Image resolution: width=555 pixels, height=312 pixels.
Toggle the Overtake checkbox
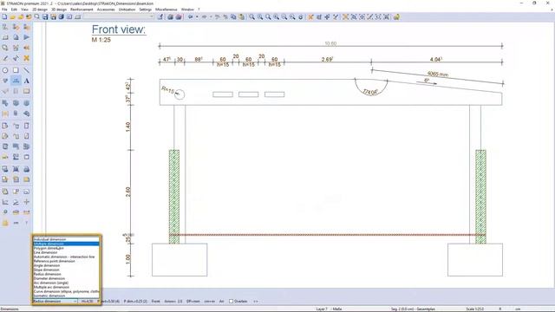click(232, 301)
